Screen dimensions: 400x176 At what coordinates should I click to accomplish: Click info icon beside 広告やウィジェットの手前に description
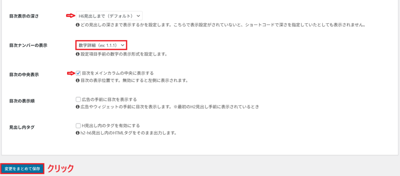coord(78,107)
